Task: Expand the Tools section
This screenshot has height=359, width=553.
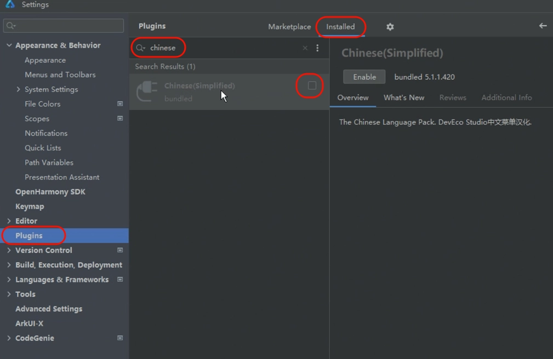Action: (9, 294)
